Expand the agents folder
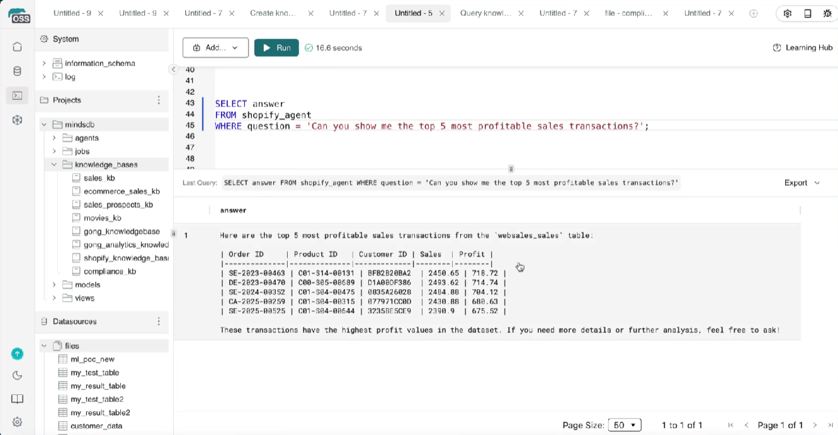The image size is (838, 435). click(x=54, y=138)
